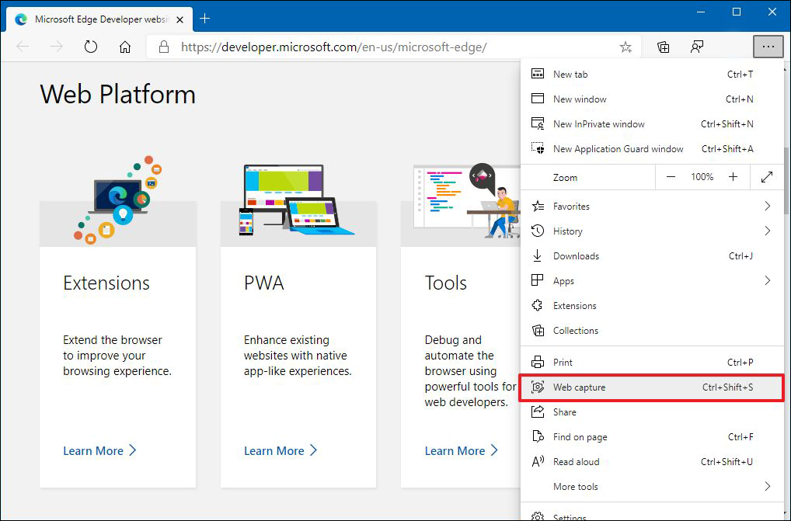791x521 pixels.
Task: Expand the History submenu
Action: pyautogui.click(x=652, y=231)
